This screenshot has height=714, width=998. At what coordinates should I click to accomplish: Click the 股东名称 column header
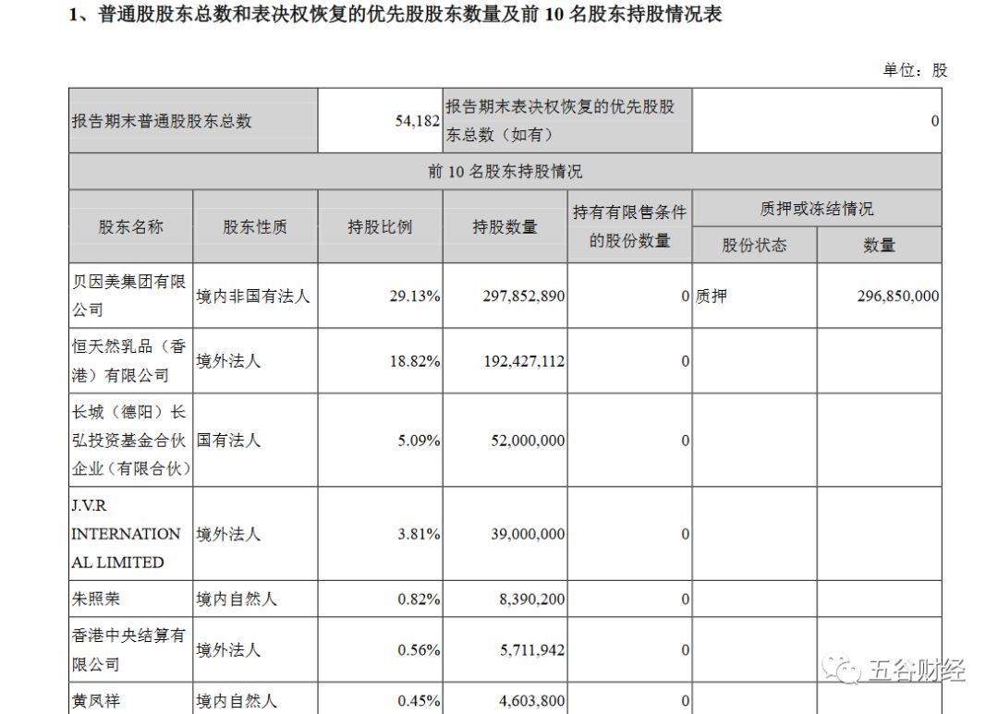[130, 227]
